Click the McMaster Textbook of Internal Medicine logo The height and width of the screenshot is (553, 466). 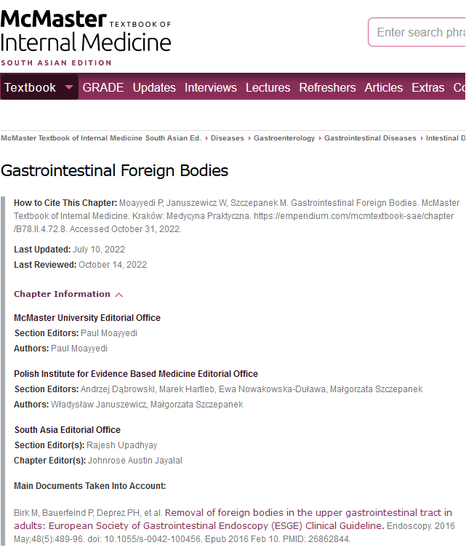(86, 37)
